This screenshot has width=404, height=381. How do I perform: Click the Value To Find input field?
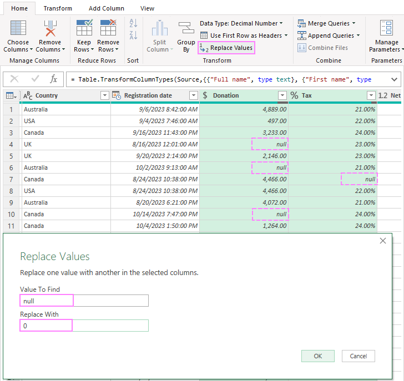click(x=84, y=301)
